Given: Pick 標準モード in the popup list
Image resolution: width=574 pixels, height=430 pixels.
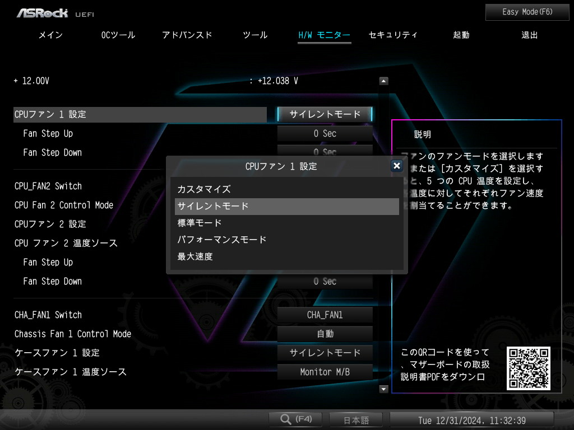Looking at the screenshot, I should [286, 223].
